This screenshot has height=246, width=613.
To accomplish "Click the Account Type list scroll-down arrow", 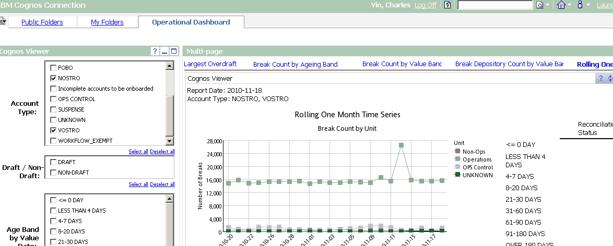I will pyautogui.click(x=170, y=141).
